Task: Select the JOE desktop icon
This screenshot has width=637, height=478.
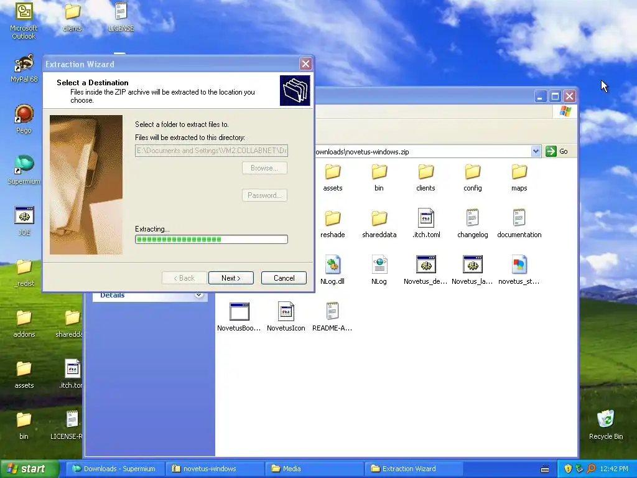Action: click(x=24, y=221)
